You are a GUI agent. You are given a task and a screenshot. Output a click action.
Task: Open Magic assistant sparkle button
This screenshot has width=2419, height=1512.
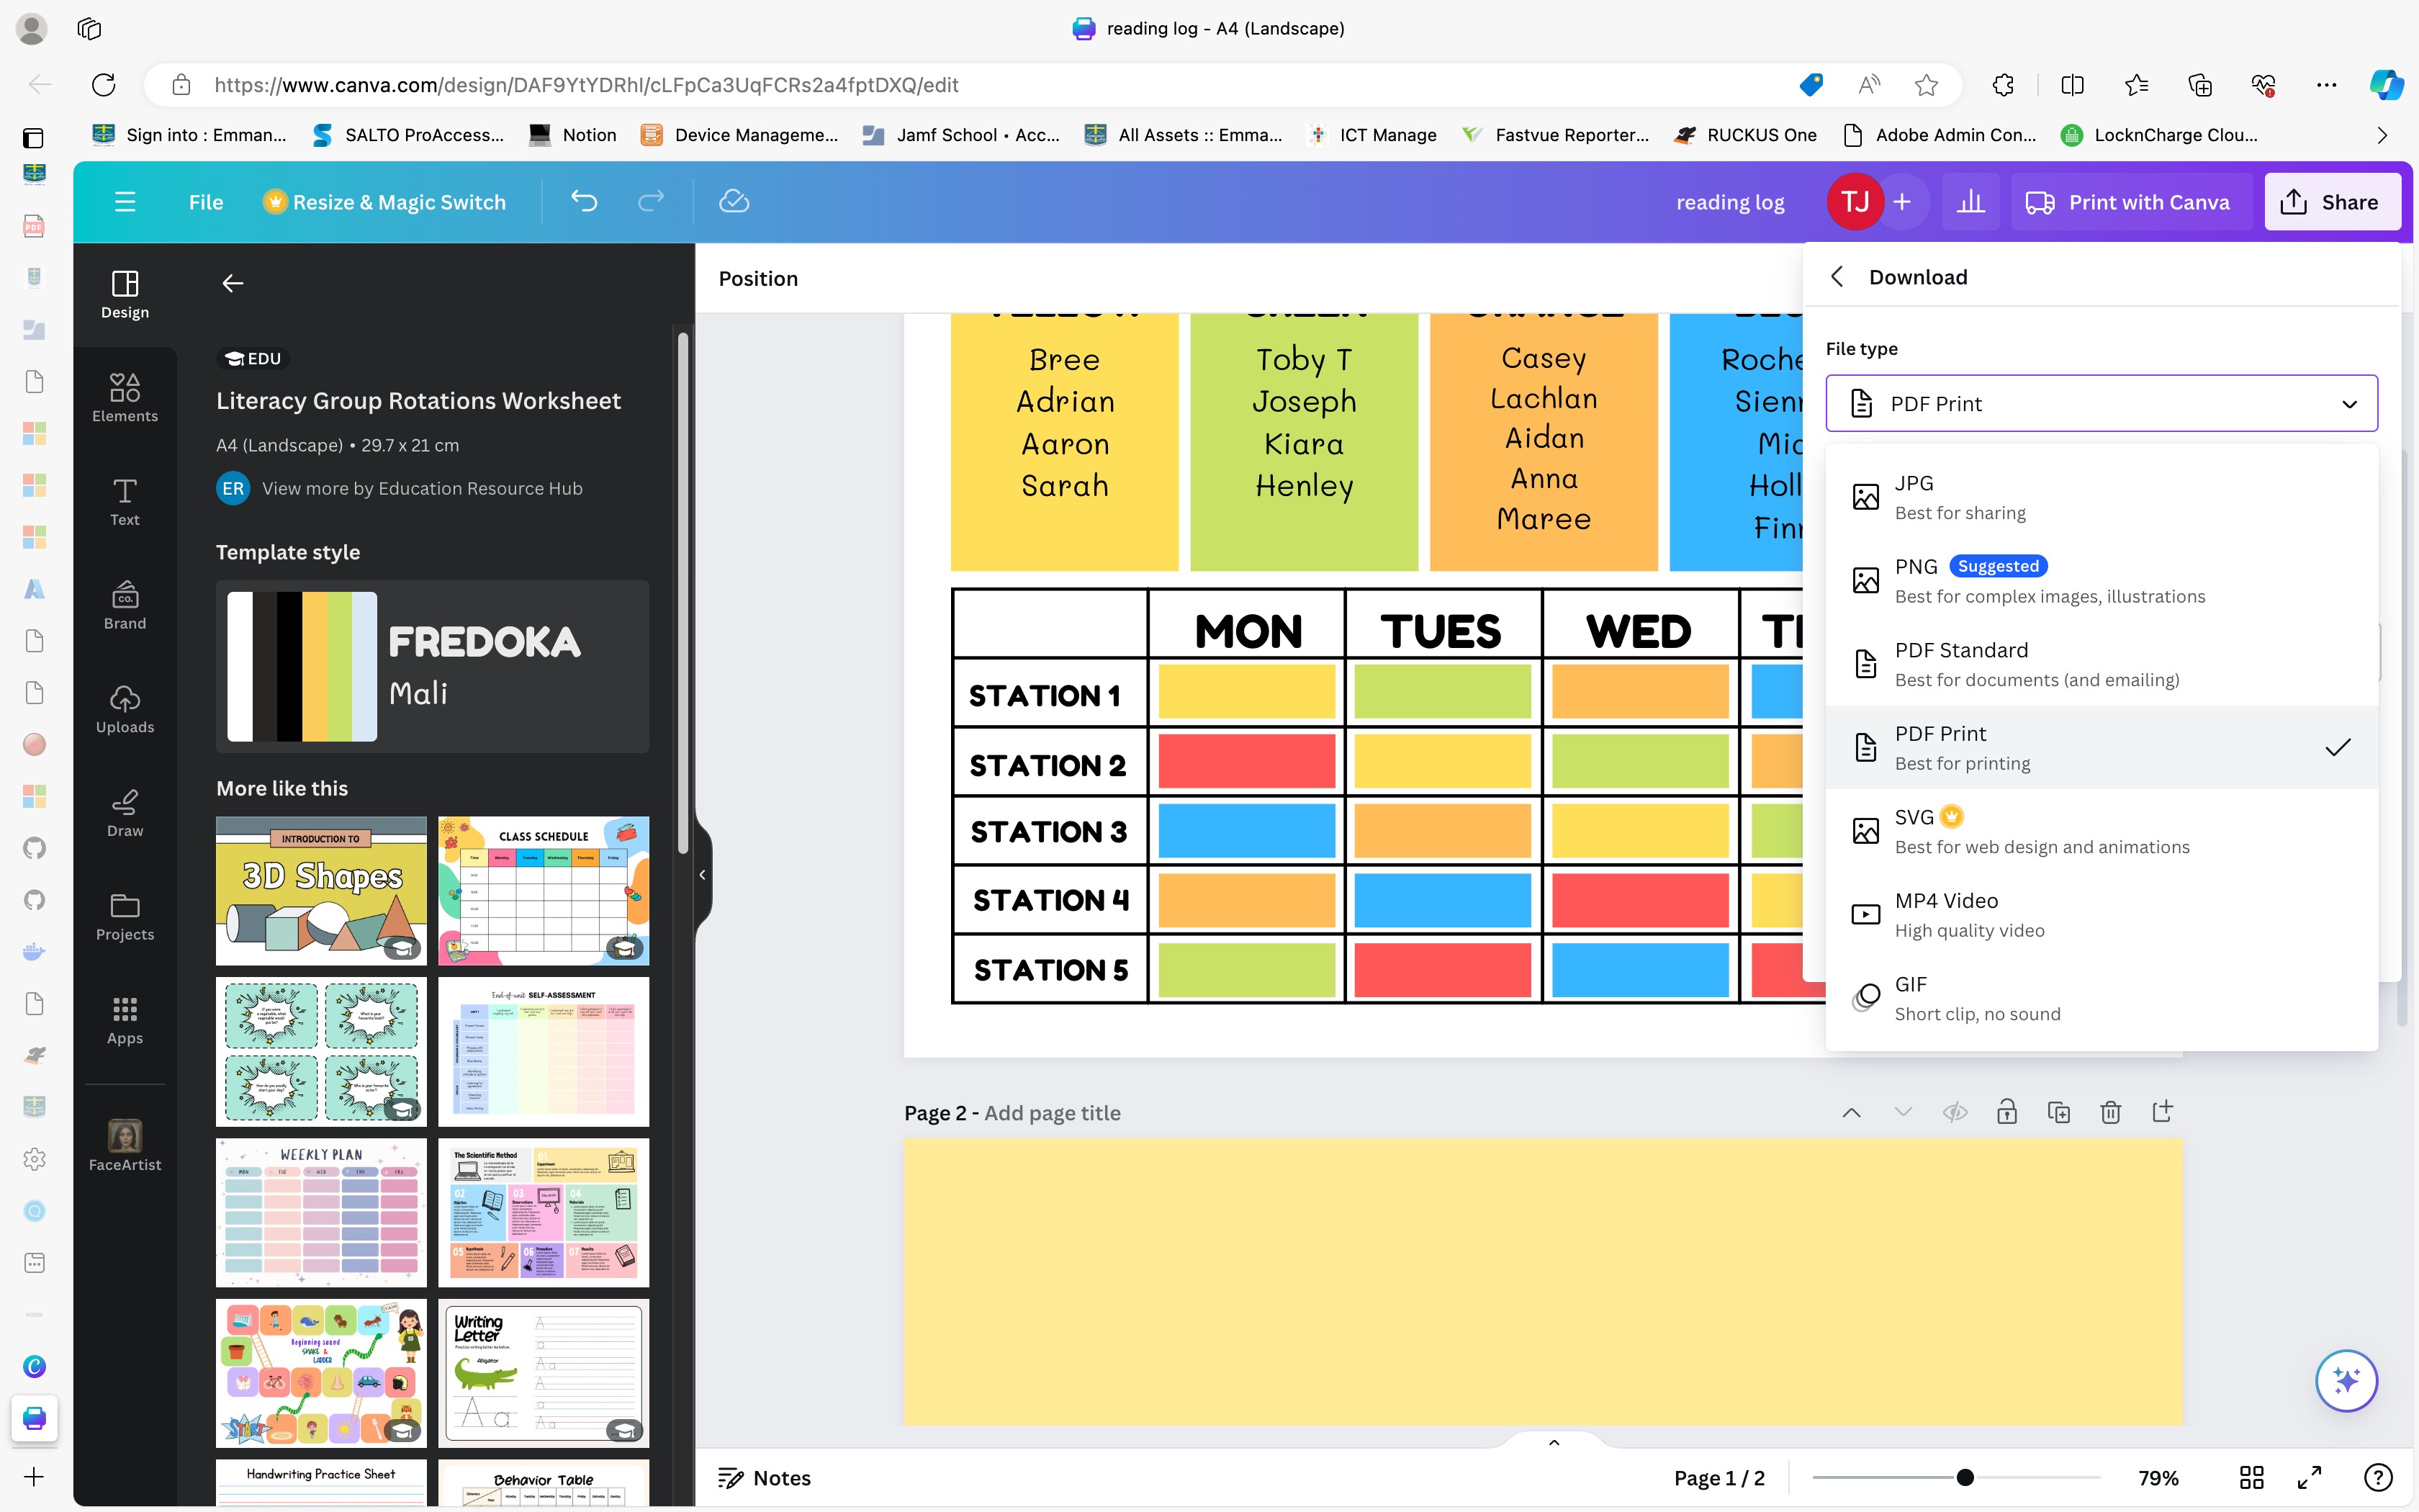[2346, 1381]
